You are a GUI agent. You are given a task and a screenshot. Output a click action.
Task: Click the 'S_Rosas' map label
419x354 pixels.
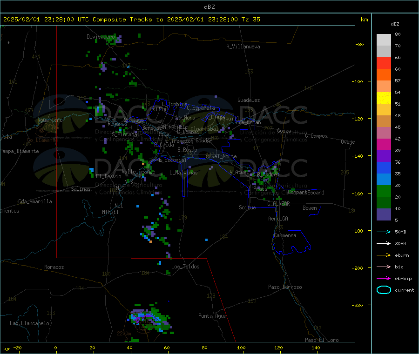click(187, 150)
